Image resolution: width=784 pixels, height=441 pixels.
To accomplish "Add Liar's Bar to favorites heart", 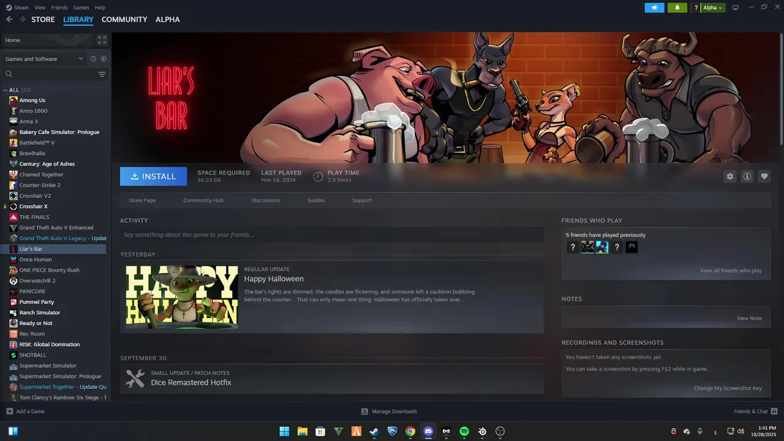I will click(x=764, y=176).
